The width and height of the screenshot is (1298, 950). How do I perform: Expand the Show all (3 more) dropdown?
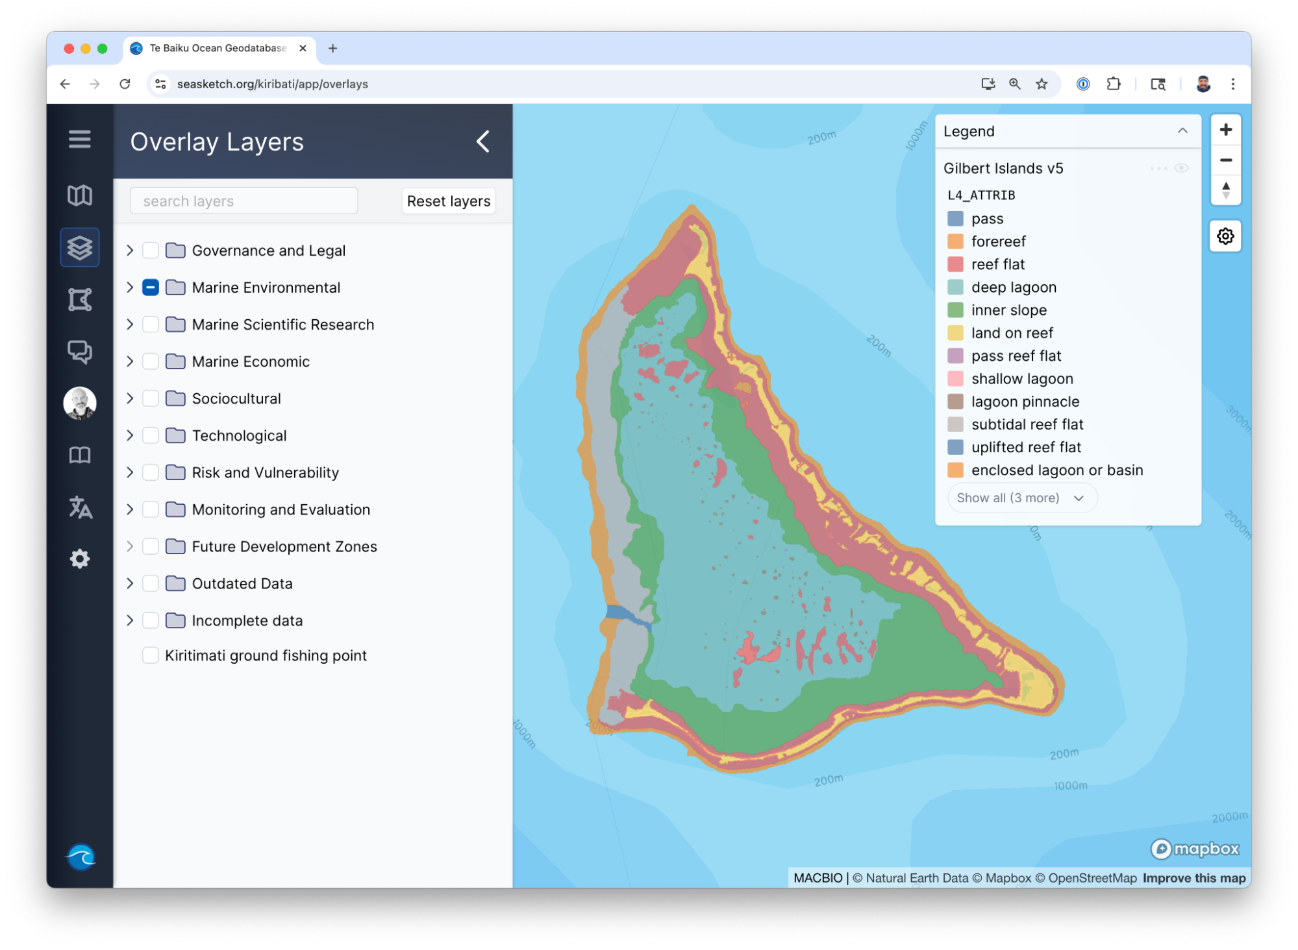[1021, 498]
